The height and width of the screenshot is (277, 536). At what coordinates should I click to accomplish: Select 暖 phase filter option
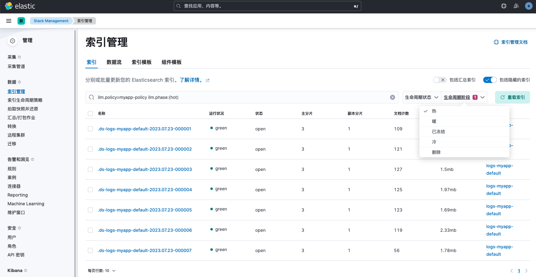click(x=464, y=121)
